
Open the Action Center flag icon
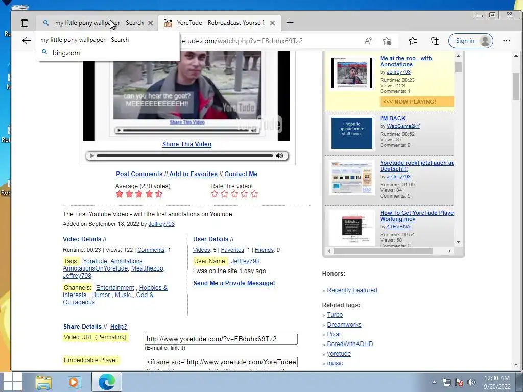459,382
